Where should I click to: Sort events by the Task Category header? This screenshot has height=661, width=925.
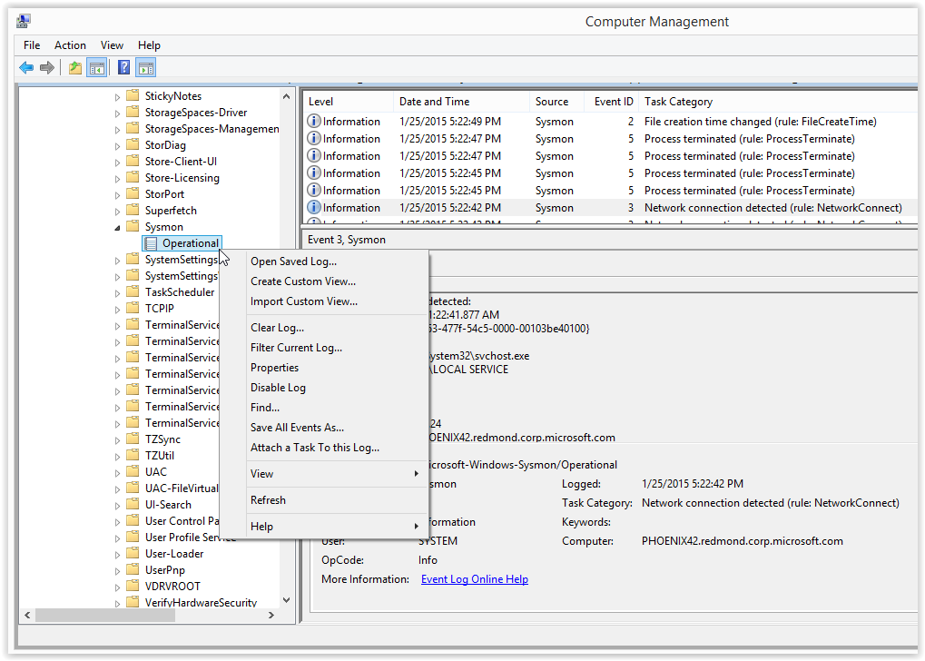coord(779,102)
